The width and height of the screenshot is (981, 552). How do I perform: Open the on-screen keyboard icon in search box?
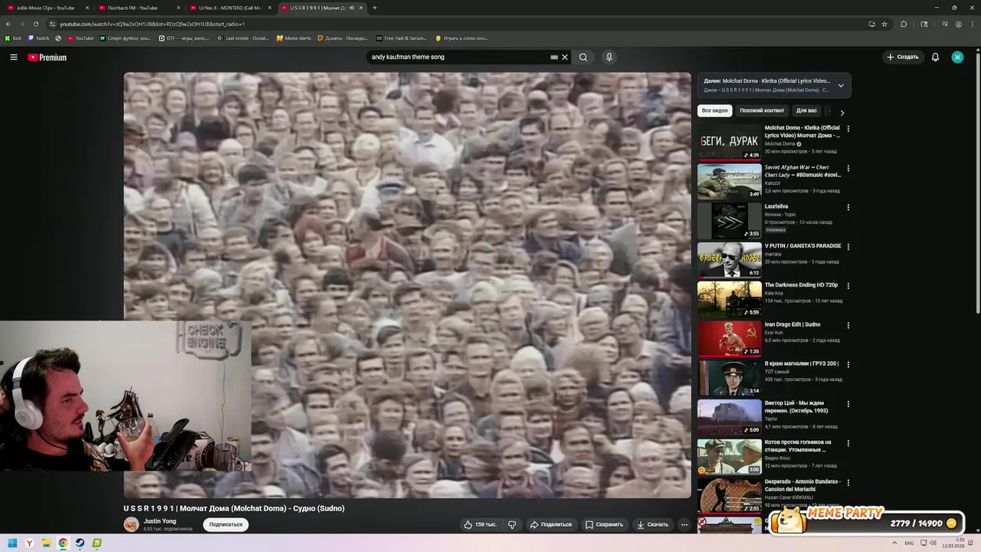click(554, 57)
